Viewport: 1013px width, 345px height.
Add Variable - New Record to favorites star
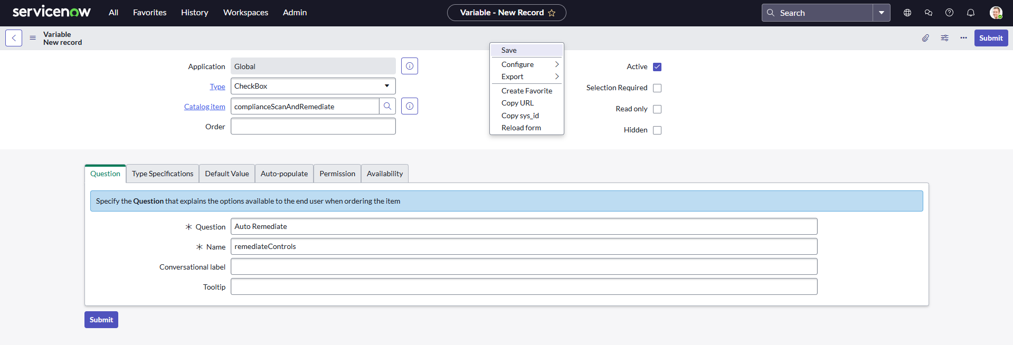pyautogui.click(x=552, y=13)
